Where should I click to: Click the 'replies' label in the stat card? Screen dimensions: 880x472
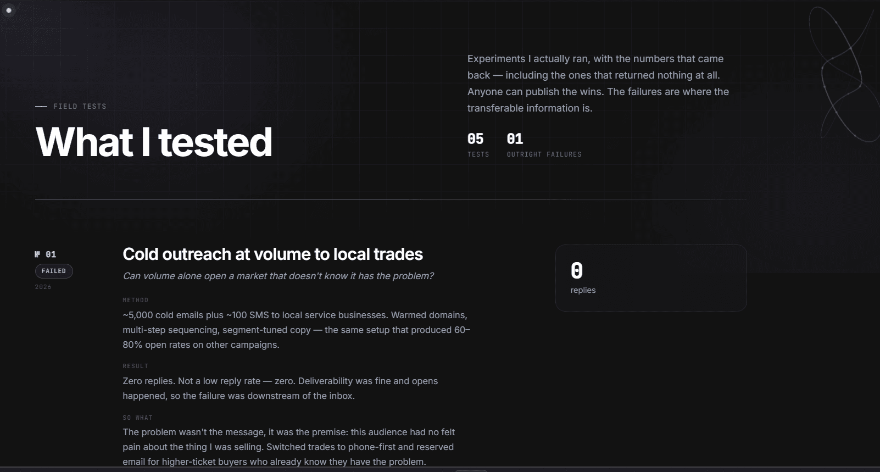[583, 290]
